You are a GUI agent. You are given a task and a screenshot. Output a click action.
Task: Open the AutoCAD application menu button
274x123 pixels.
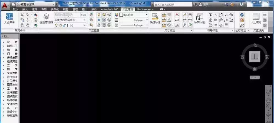[x=5, y=5]
